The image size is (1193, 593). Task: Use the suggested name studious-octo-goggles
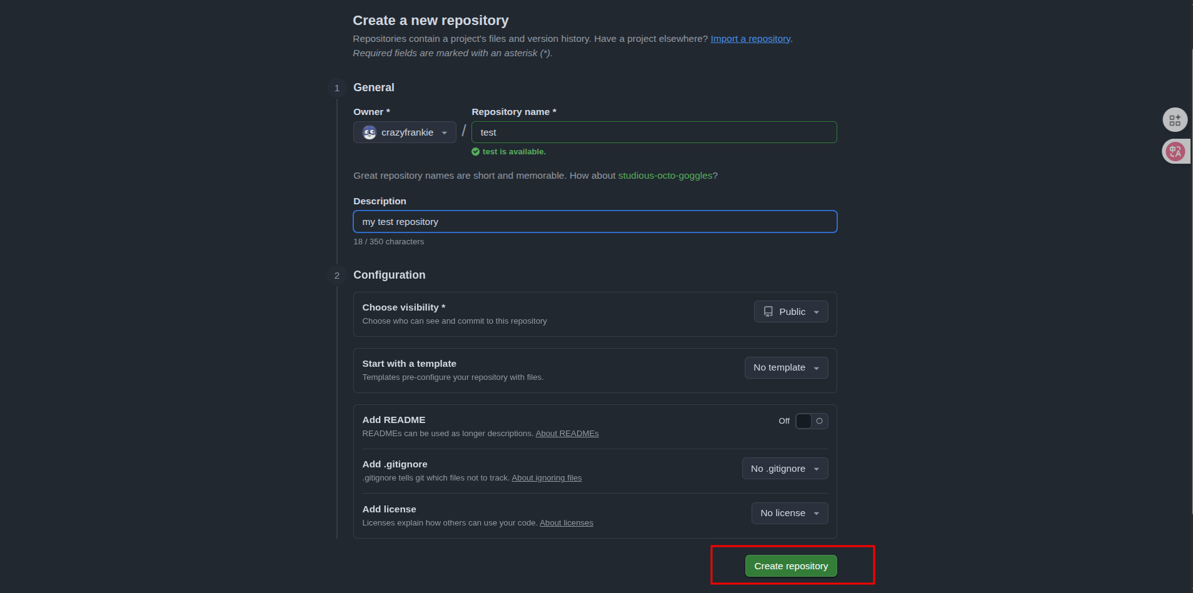tap(665, 176)
